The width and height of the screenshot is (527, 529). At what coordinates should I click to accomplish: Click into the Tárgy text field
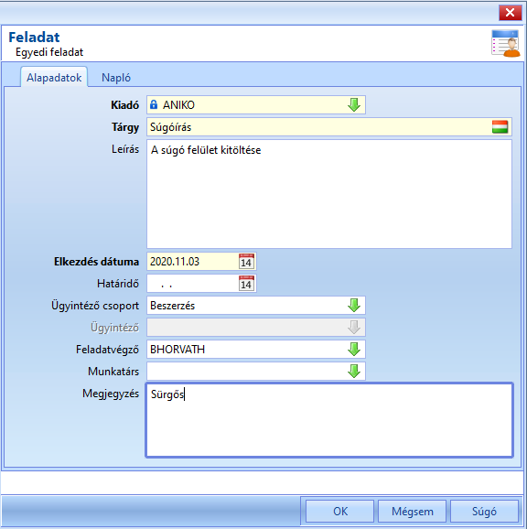pos(318,127)
